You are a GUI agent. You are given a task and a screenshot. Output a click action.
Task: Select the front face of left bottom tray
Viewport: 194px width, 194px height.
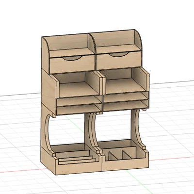(79, 168)
